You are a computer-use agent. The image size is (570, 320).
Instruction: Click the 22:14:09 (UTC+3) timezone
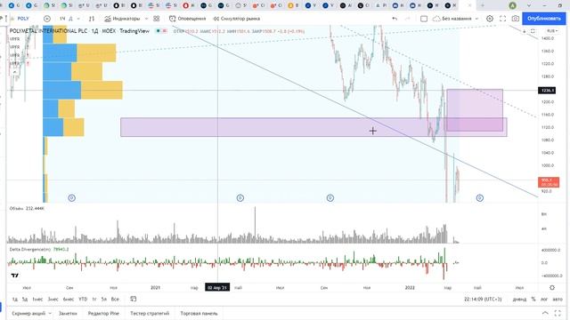483,300
